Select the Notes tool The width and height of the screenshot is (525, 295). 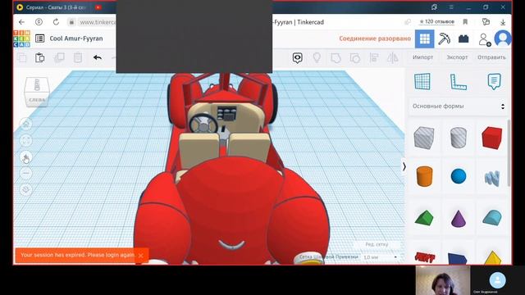[x=494, y=82]
